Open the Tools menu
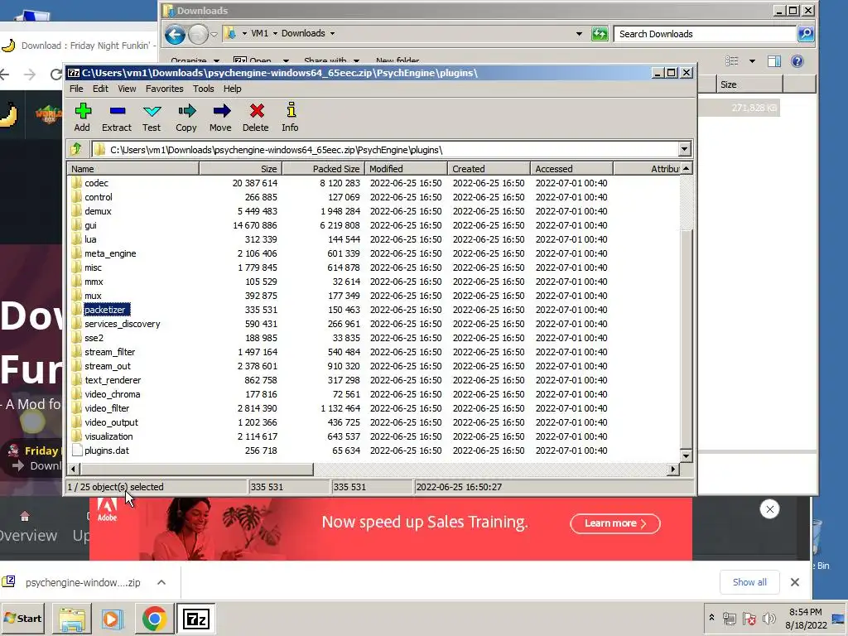 pos(204,89)
